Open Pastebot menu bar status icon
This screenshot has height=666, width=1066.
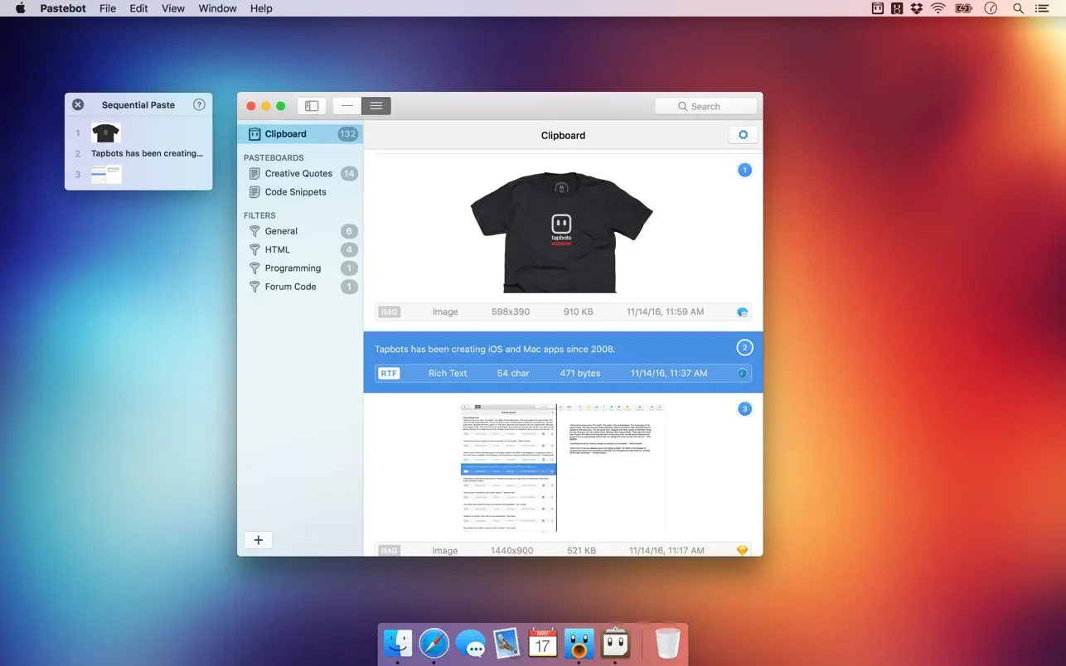(x=877, y=8)
